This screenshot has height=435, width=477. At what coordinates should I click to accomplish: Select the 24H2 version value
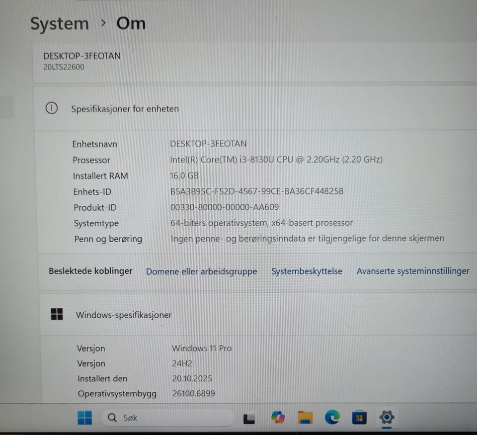(x=182, y=363)
